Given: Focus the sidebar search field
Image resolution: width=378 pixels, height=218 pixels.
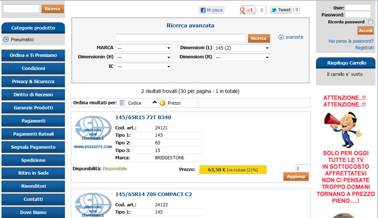Looking at the screenshot, I should click(x=21, y=8).
